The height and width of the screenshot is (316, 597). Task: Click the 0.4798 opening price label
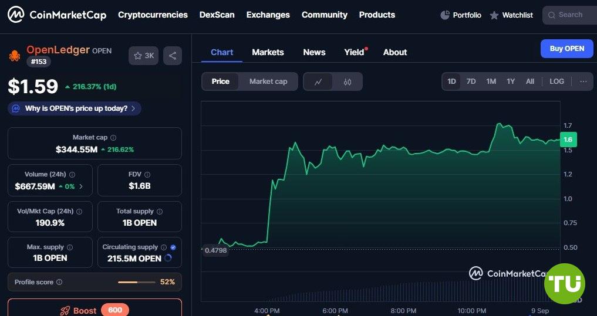[x=215, y=250]
